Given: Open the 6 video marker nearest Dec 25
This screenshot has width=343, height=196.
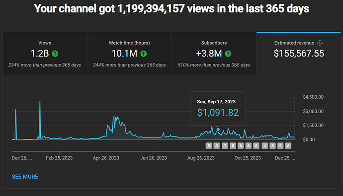Looking at the screenshot, I should pyautogui.click(x=288, y=145).
